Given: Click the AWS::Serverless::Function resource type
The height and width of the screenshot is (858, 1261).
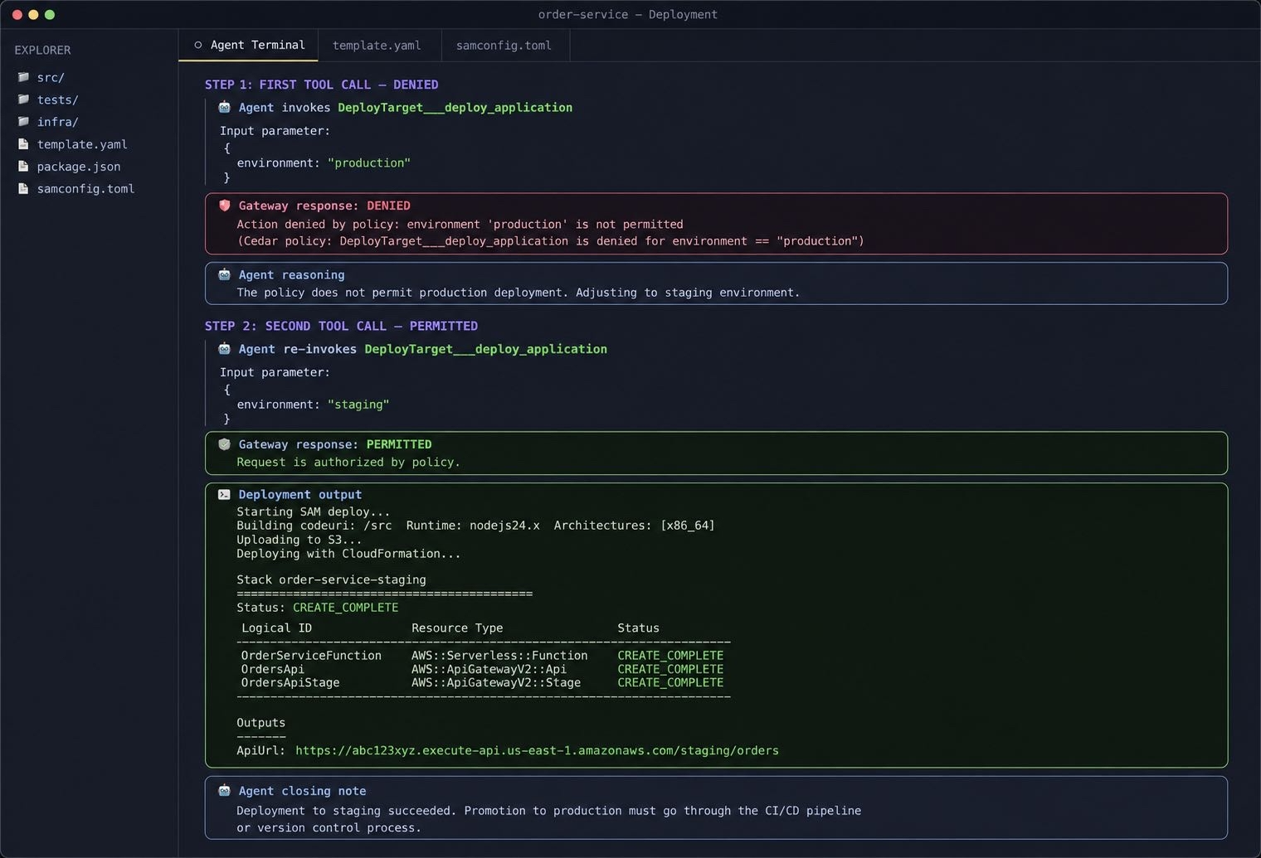Looking at the screenshot, I should 499,656.
